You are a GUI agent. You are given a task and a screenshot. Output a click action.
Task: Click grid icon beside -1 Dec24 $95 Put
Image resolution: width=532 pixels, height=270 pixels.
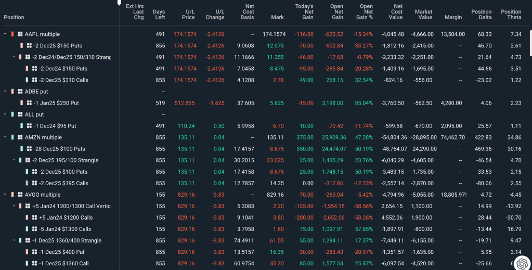(29, 126)
